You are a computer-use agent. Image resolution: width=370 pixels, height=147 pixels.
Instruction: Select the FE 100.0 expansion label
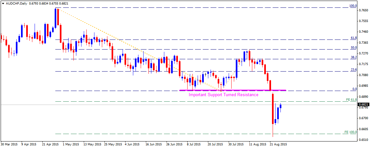351,132
